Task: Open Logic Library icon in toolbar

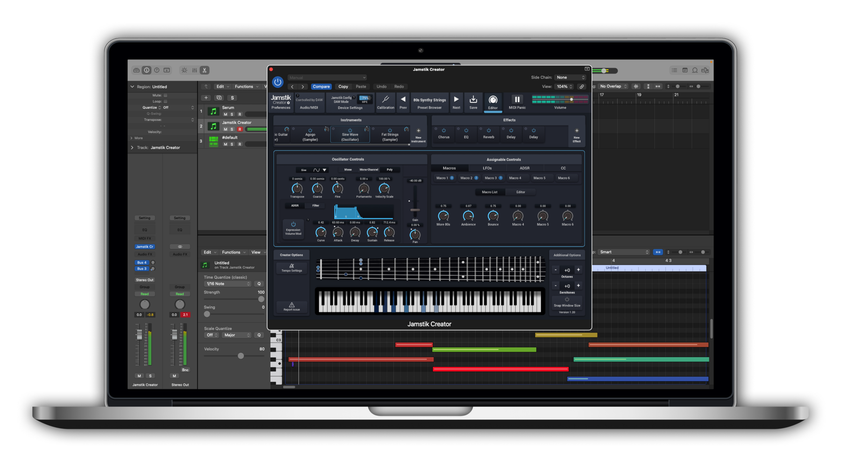Action: [136, 70]
